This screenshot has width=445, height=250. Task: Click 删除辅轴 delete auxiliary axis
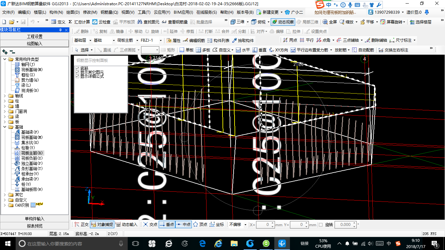point(376,40)
